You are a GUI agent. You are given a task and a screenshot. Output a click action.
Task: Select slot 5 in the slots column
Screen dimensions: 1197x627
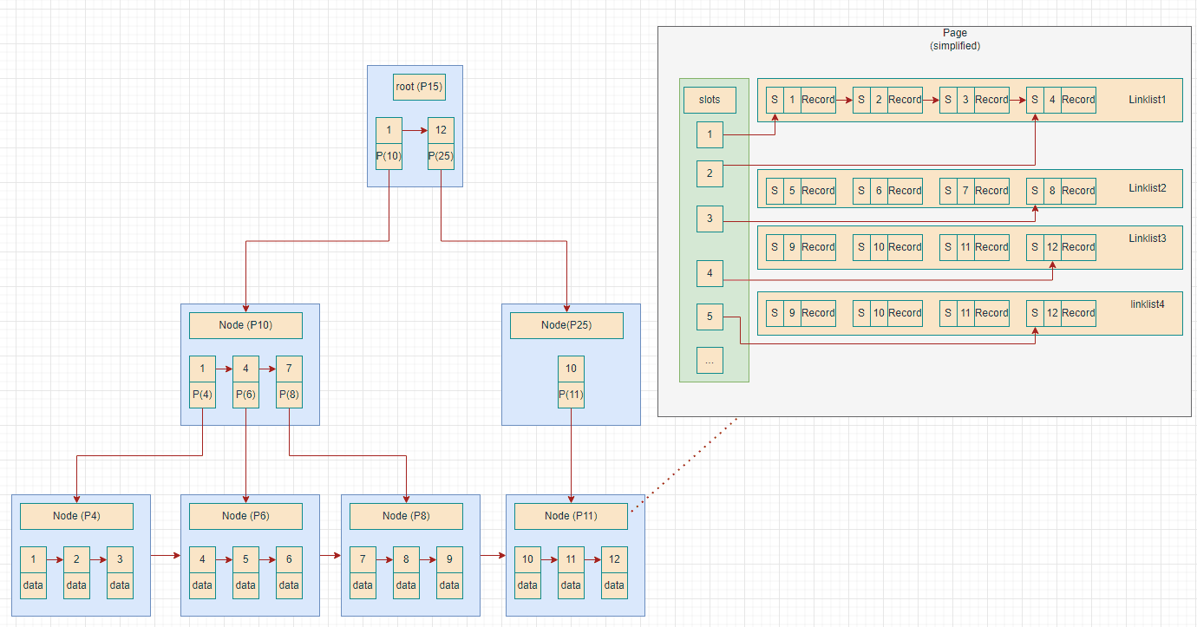[x=710, y=317]
